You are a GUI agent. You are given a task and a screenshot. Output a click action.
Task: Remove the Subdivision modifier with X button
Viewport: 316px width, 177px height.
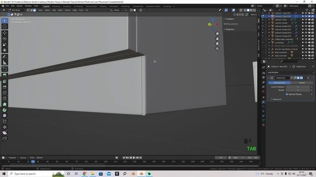(308, 78)
